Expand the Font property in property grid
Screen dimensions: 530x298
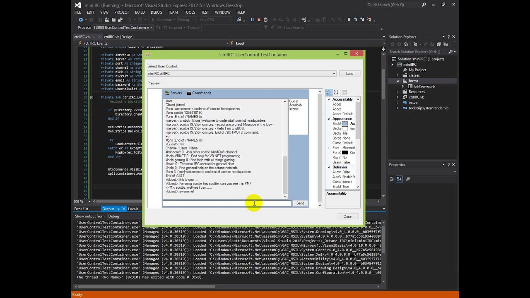tap(329, 148)
